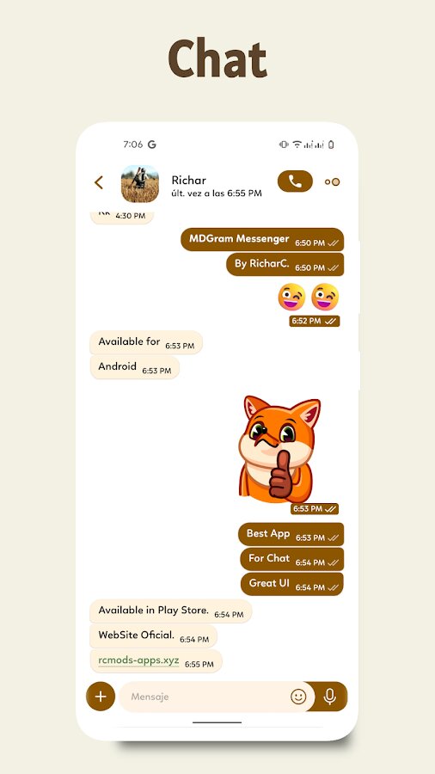Tap the 'WebSite Oficial.' message bubble

pos(153,636)
